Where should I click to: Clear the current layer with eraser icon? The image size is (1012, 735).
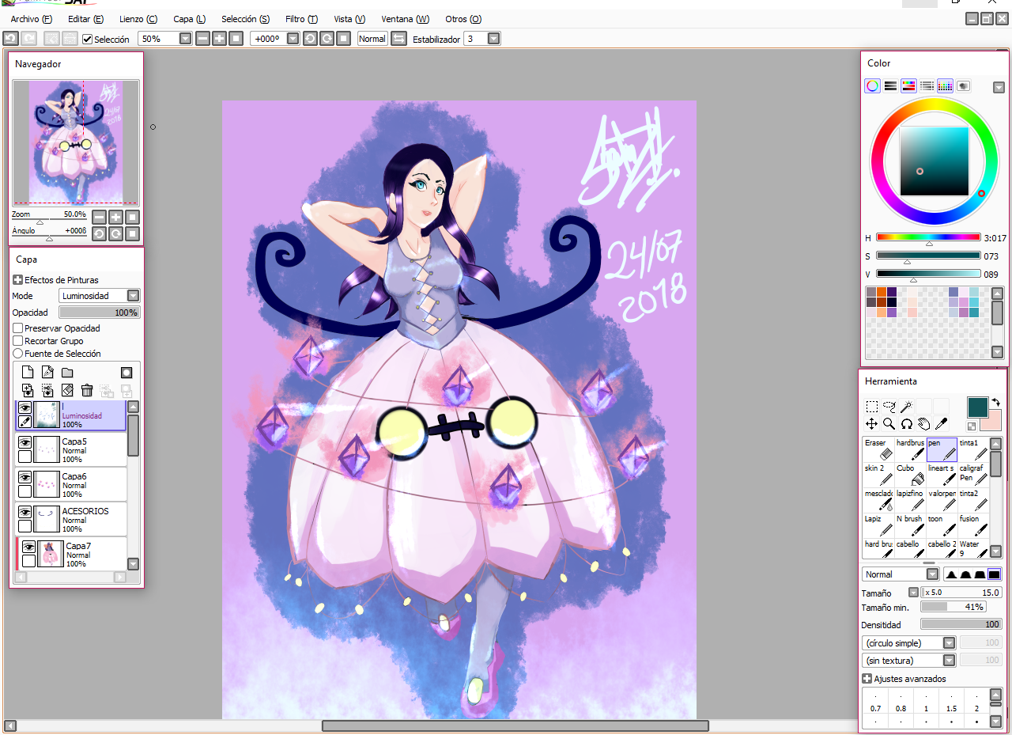(x=67, y=390)
